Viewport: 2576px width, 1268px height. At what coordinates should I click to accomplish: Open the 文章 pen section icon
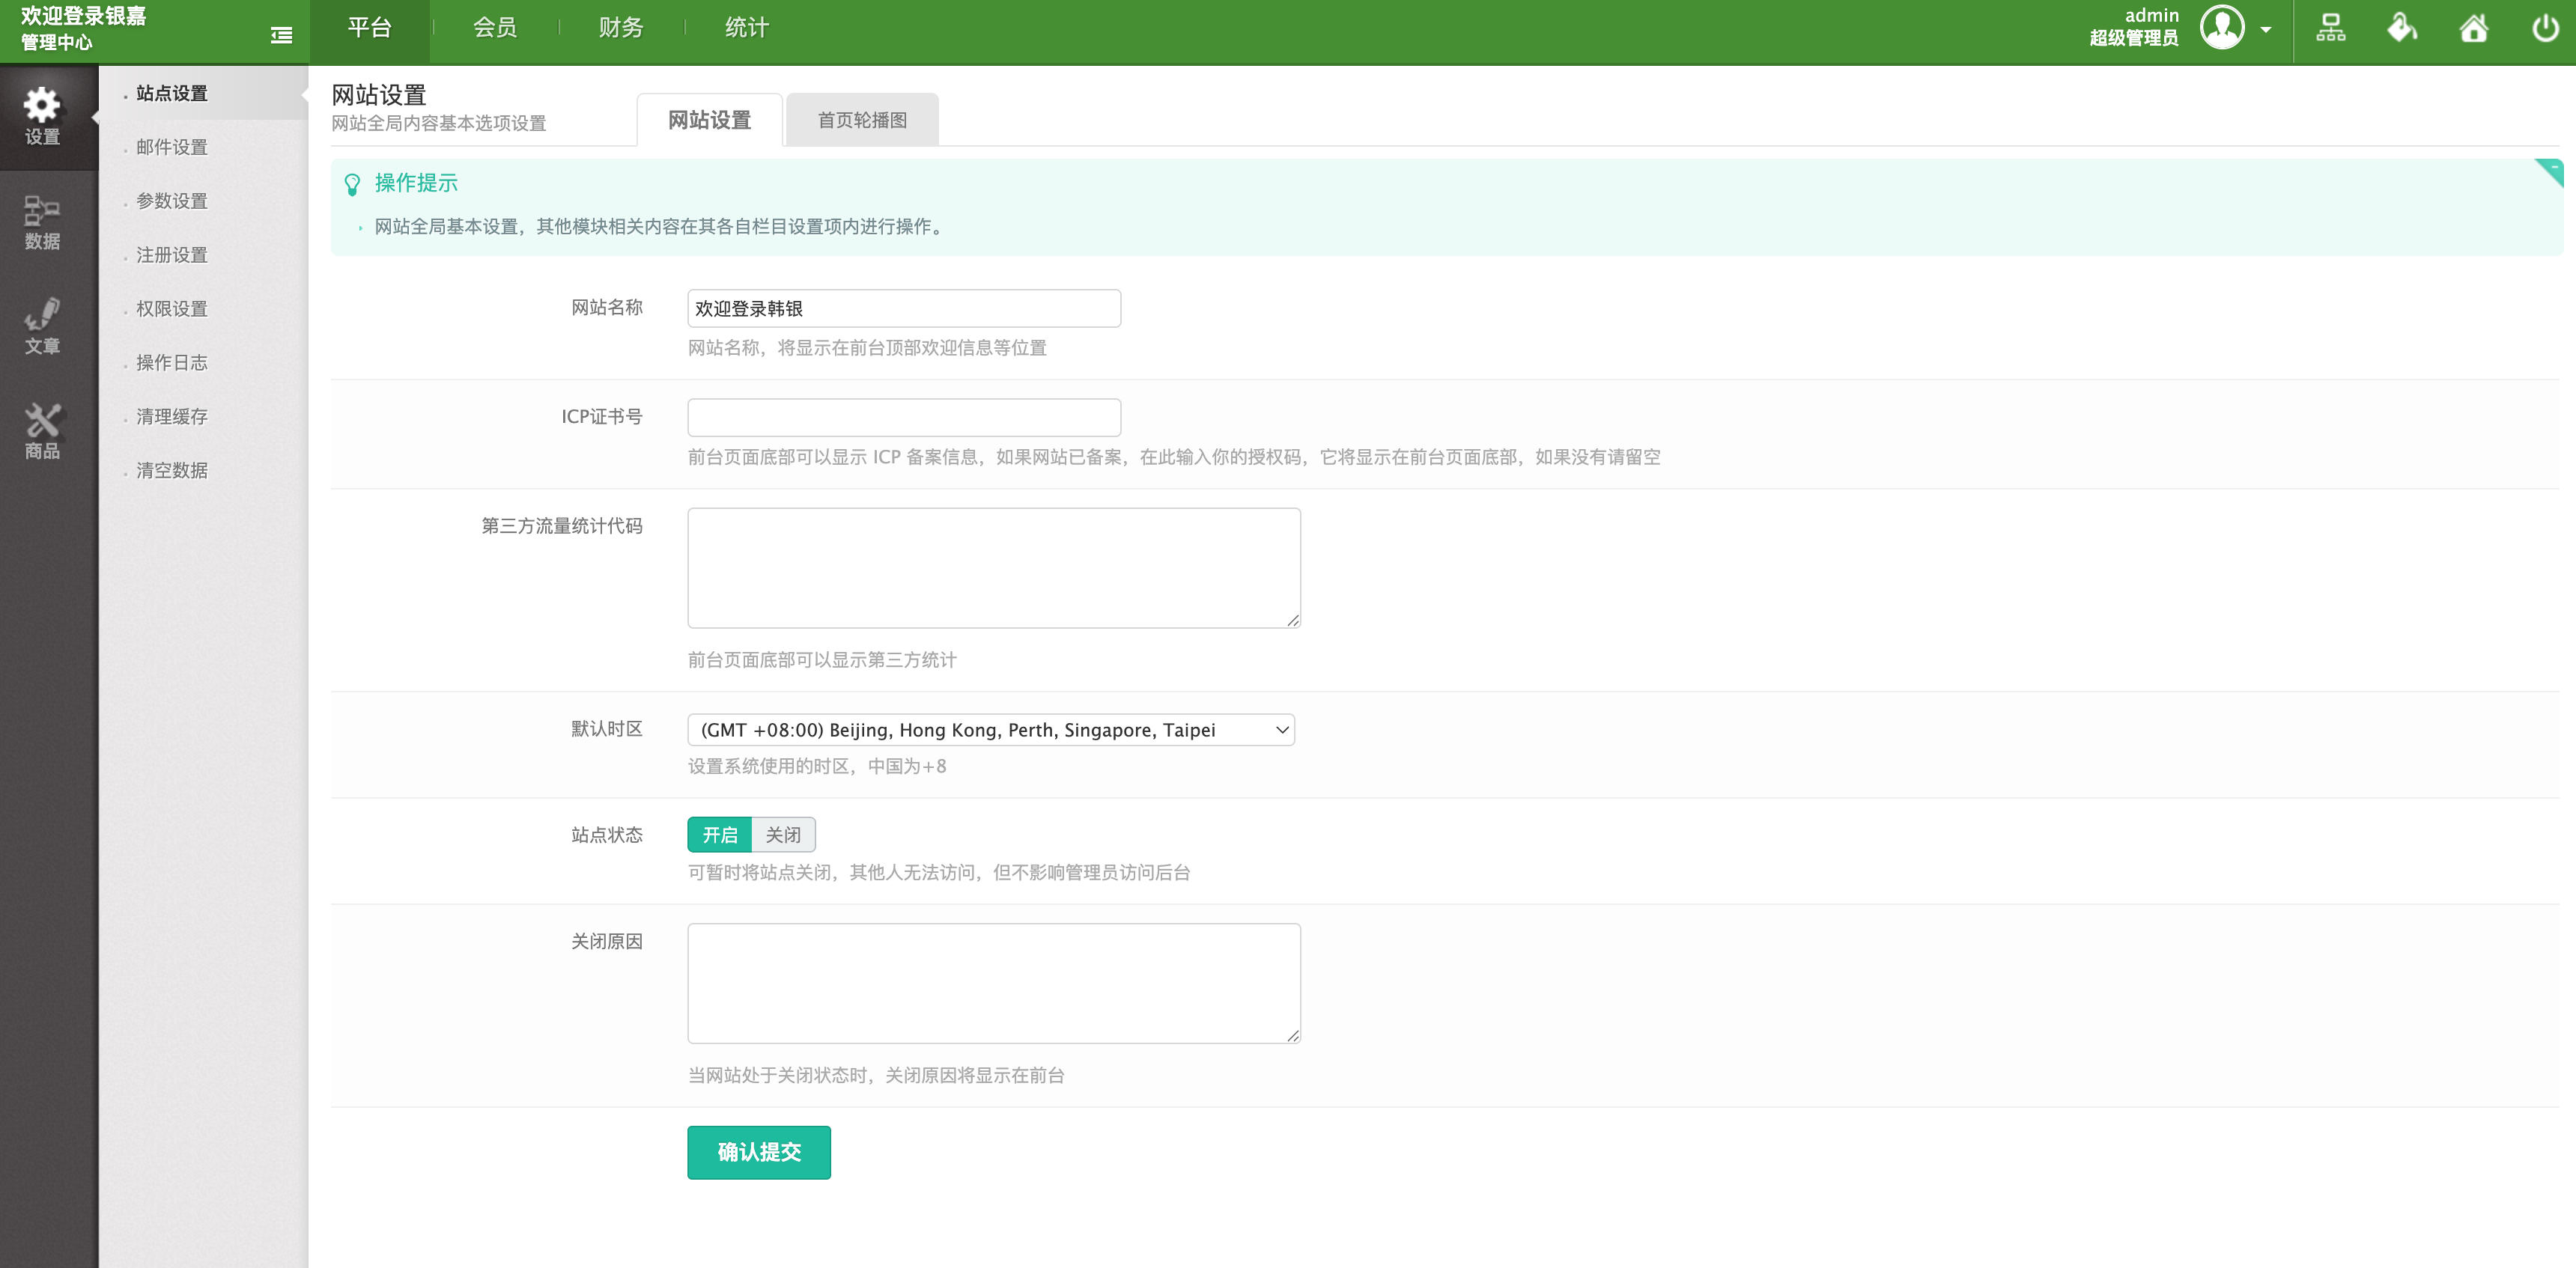[42, 327]
